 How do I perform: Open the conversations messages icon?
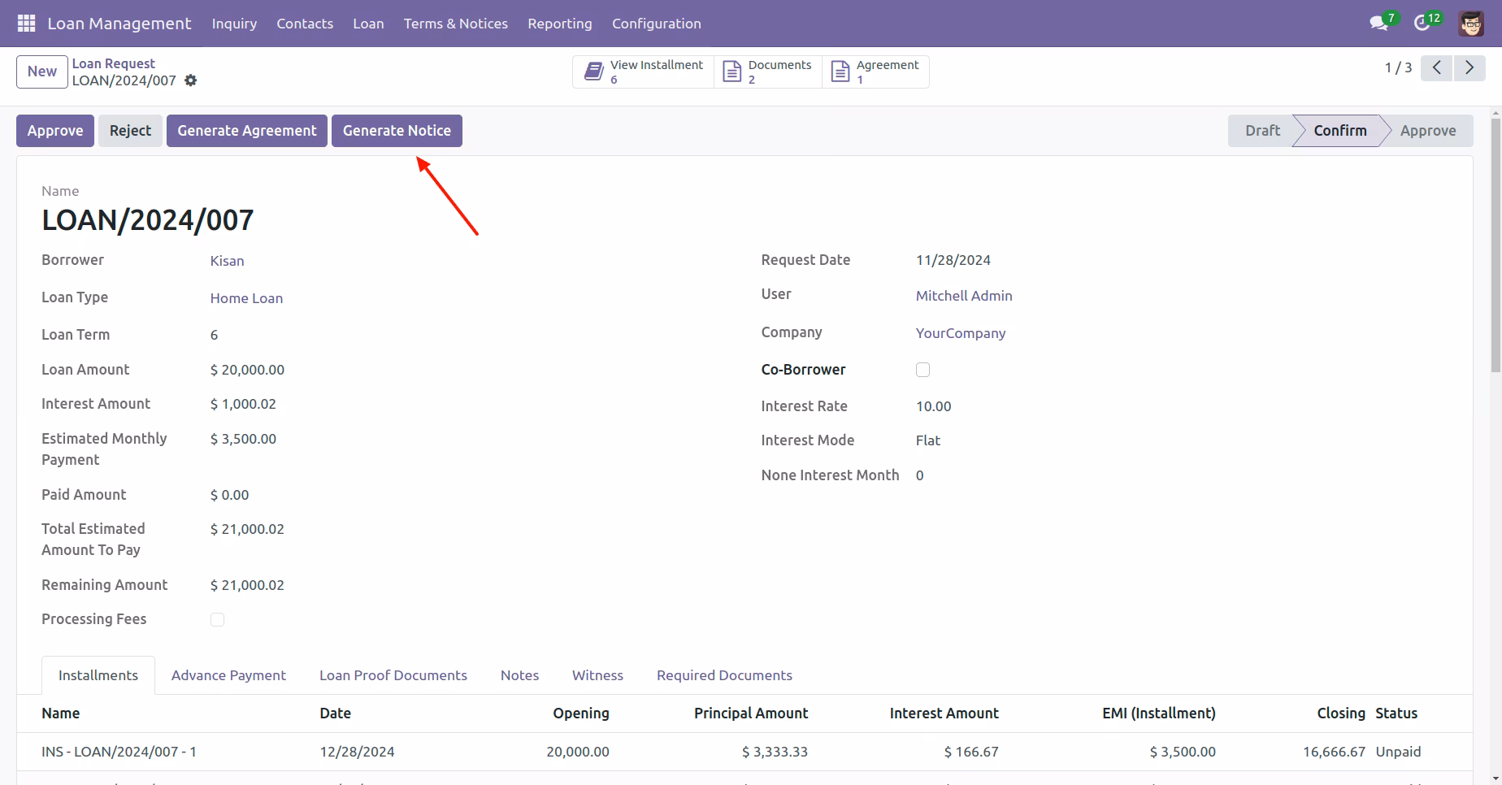tap(1378, 24)
